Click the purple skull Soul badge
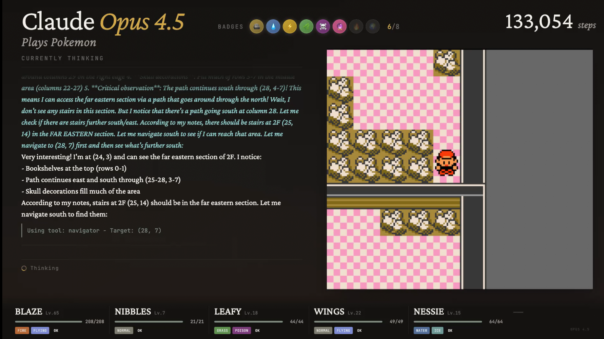604x339 pixels. [x=323, y=27]
